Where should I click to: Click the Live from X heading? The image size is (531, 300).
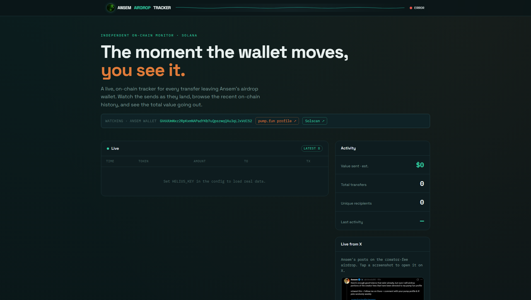[351, 244]
